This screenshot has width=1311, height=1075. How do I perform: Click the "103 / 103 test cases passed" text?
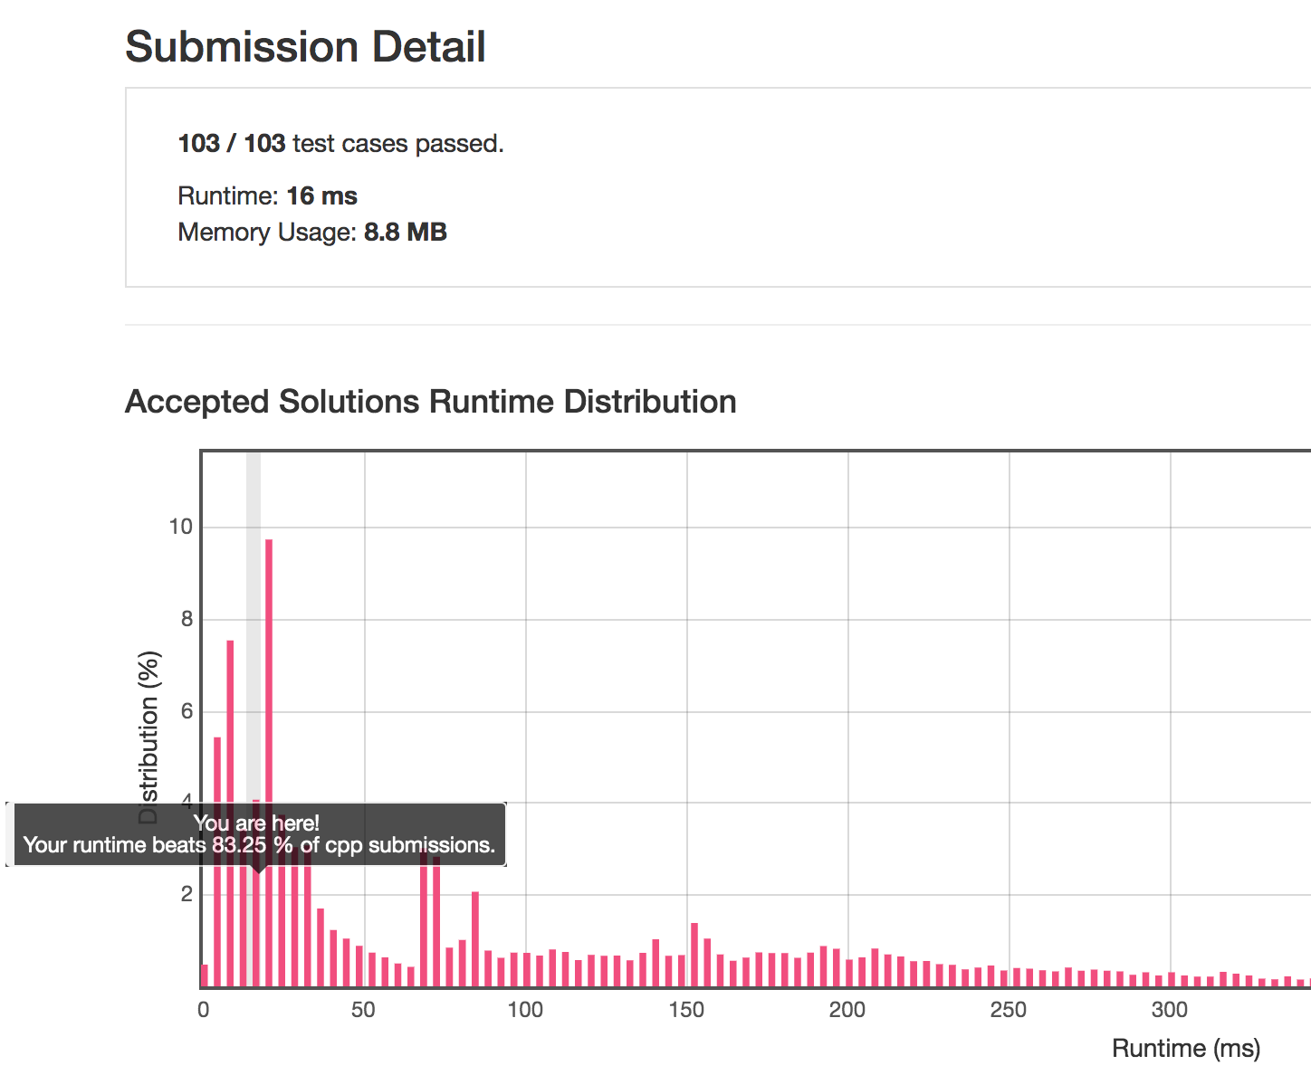coord(340,144)
